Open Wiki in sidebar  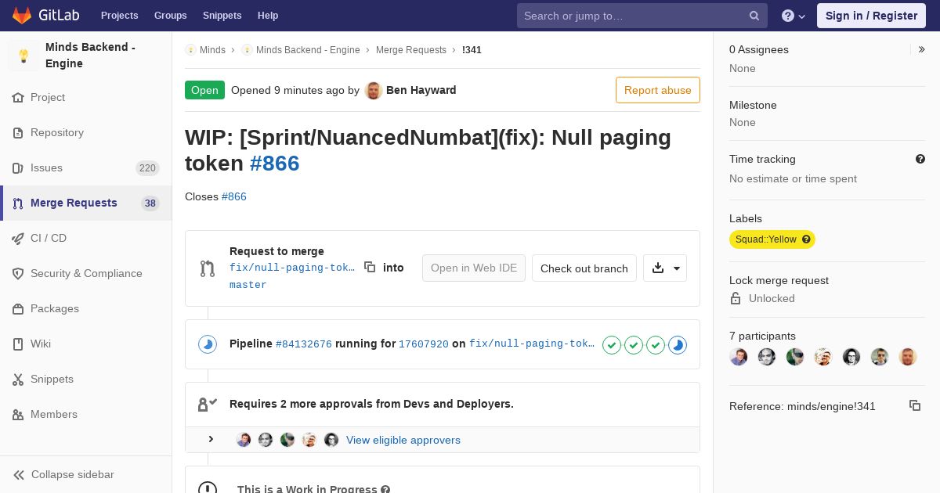pos(85,344)
